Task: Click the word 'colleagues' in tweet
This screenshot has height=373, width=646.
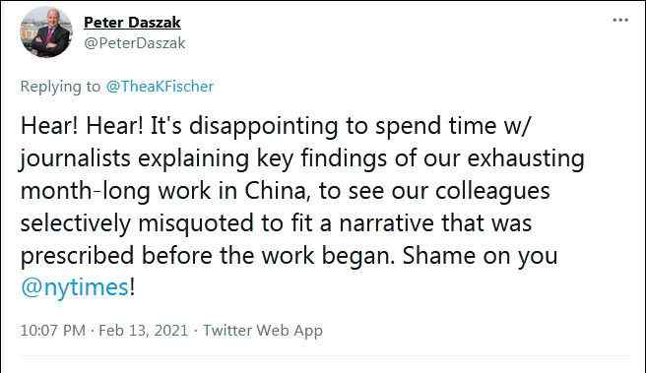Action: point(492,191)
